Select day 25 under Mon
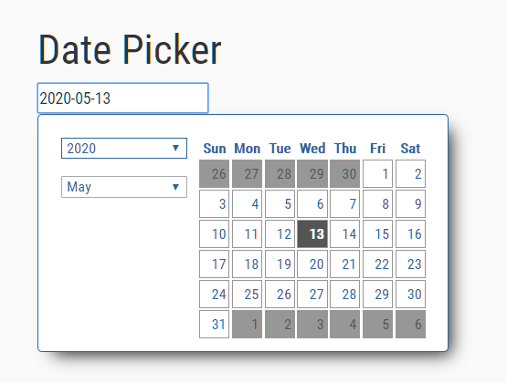Viewport: 507px width, 383px height. [x=247, y=294]
